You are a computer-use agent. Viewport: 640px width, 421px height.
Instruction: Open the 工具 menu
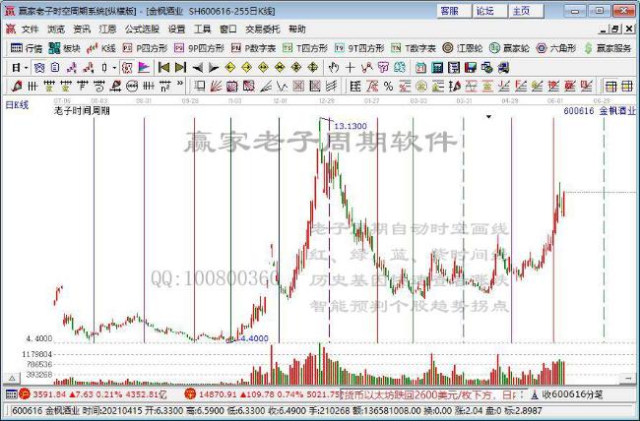coord(203,30)
